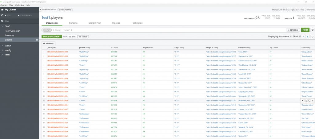
Task: Refresh databases with the sidebar reload icon
Action: [2, 15]
